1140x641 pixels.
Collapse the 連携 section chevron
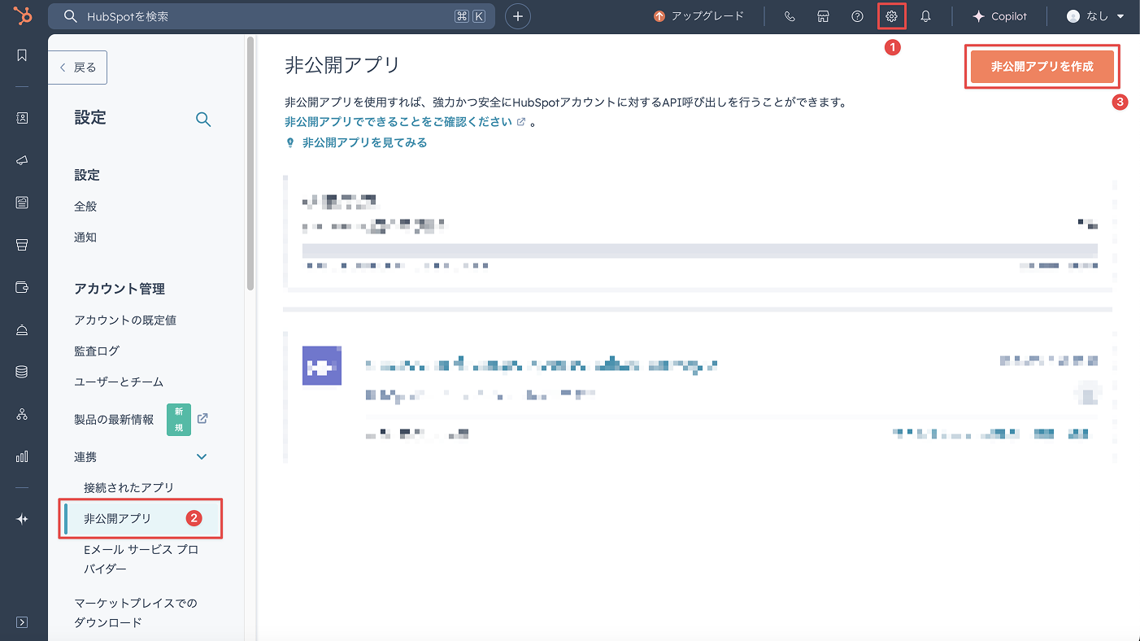click(x=202, y=457)
